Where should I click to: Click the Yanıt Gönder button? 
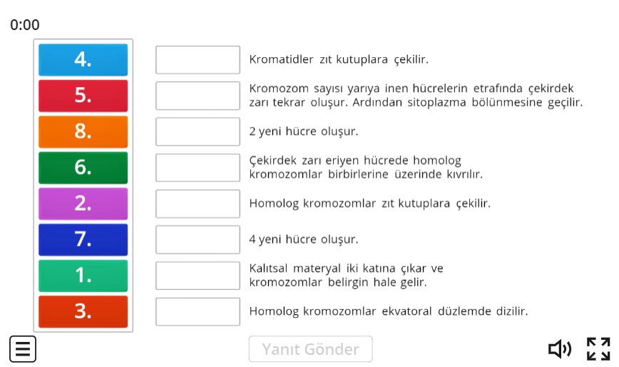click(310, 349)
